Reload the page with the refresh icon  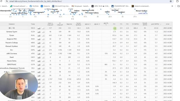tap(1, 1)
